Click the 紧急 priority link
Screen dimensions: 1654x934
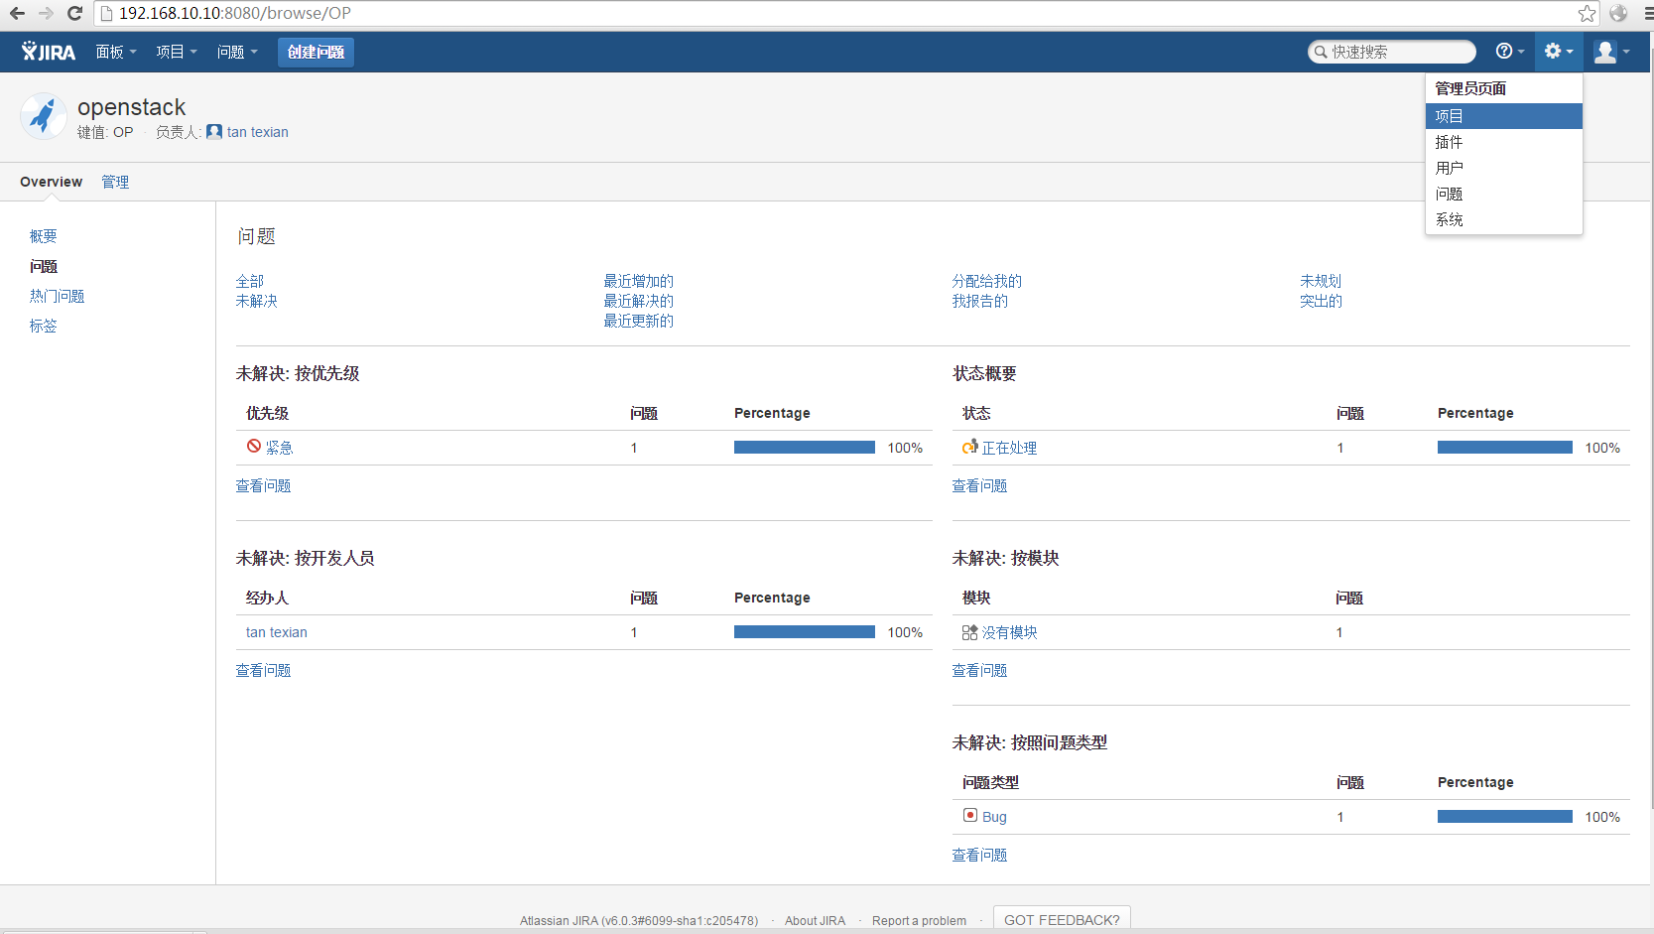point(280,448)
